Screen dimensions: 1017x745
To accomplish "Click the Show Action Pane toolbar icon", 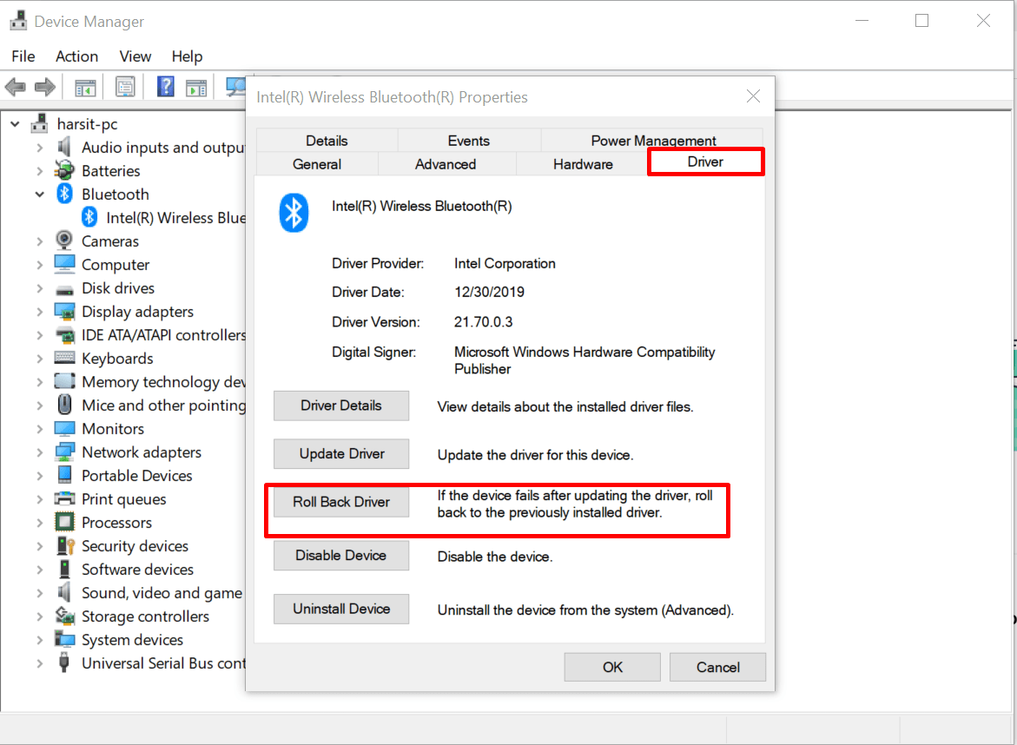I will (x=195, y=86).
